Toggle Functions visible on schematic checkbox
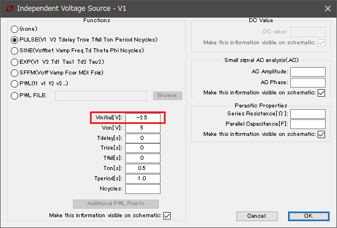The image size is (337, 228). (167, 215)
